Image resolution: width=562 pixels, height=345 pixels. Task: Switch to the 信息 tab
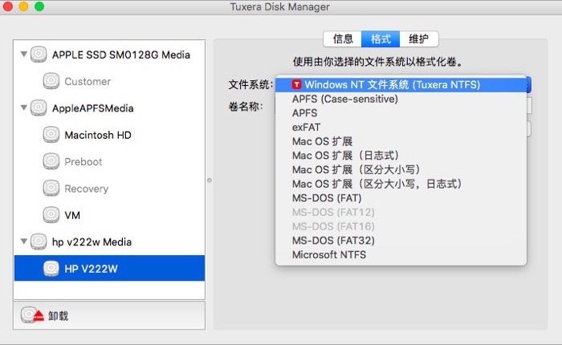(x=342, y=39)
